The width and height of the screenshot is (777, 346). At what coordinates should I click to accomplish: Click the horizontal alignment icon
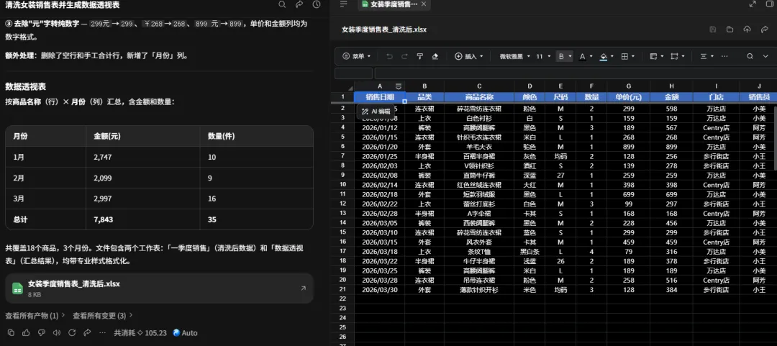pyautogui.click(x=703, y=57)
